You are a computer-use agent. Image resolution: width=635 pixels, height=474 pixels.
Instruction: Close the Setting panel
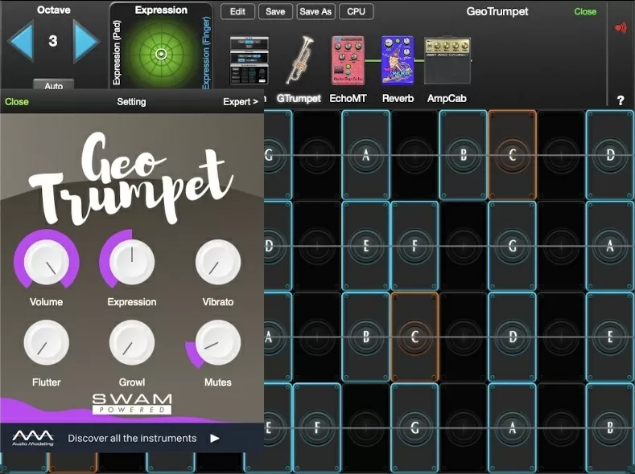(17, 102)
